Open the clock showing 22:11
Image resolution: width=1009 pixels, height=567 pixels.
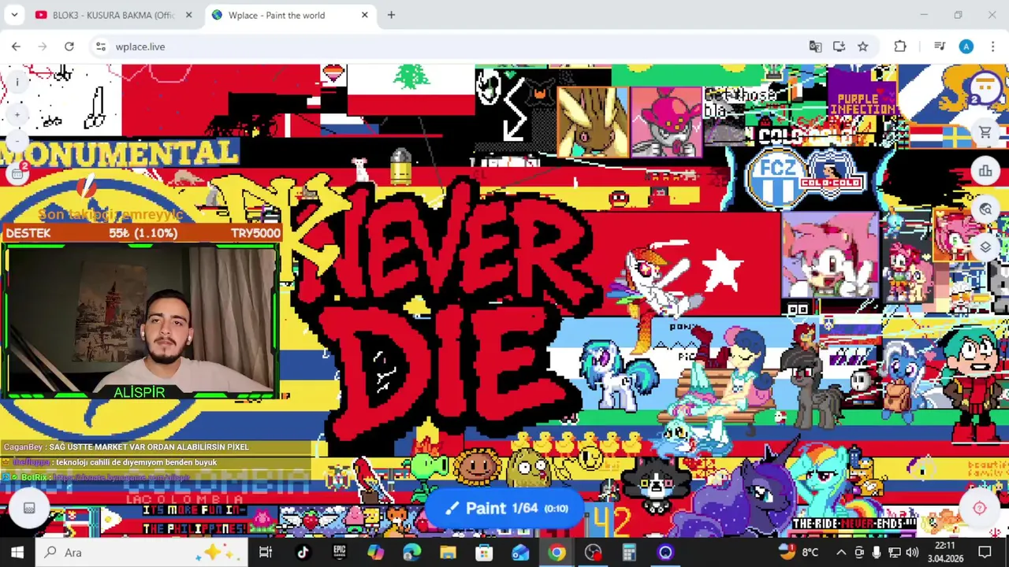point(944,552)
